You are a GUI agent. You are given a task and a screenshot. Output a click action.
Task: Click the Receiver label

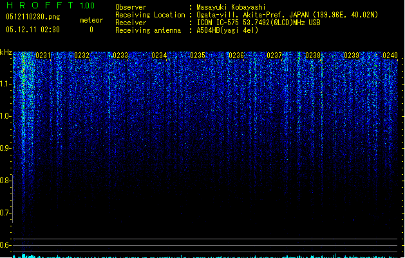(131, 23)
